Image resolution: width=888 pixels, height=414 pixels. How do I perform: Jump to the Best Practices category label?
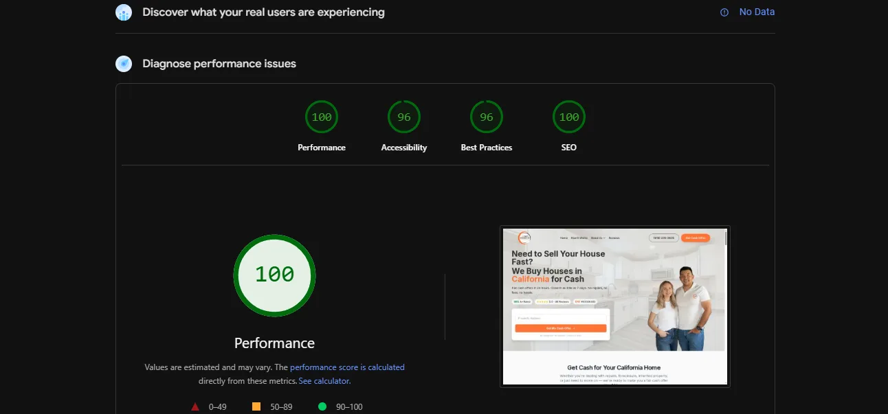click(487, 148)
